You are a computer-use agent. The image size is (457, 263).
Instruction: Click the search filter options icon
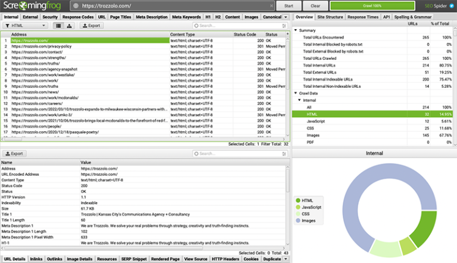[284, 26]
